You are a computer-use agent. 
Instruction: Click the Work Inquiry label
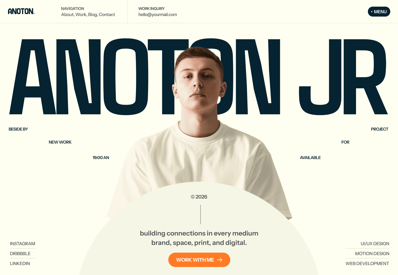click(151, 9)
